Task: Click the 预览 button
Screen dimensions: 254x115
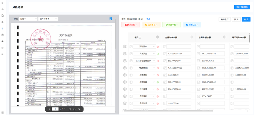Action: click(236, 19)
